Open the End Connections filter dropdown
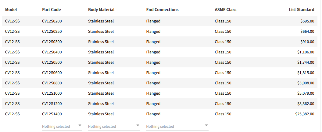Image resolution: width=322 pixels, height=132 pixels. coord(177,126)
